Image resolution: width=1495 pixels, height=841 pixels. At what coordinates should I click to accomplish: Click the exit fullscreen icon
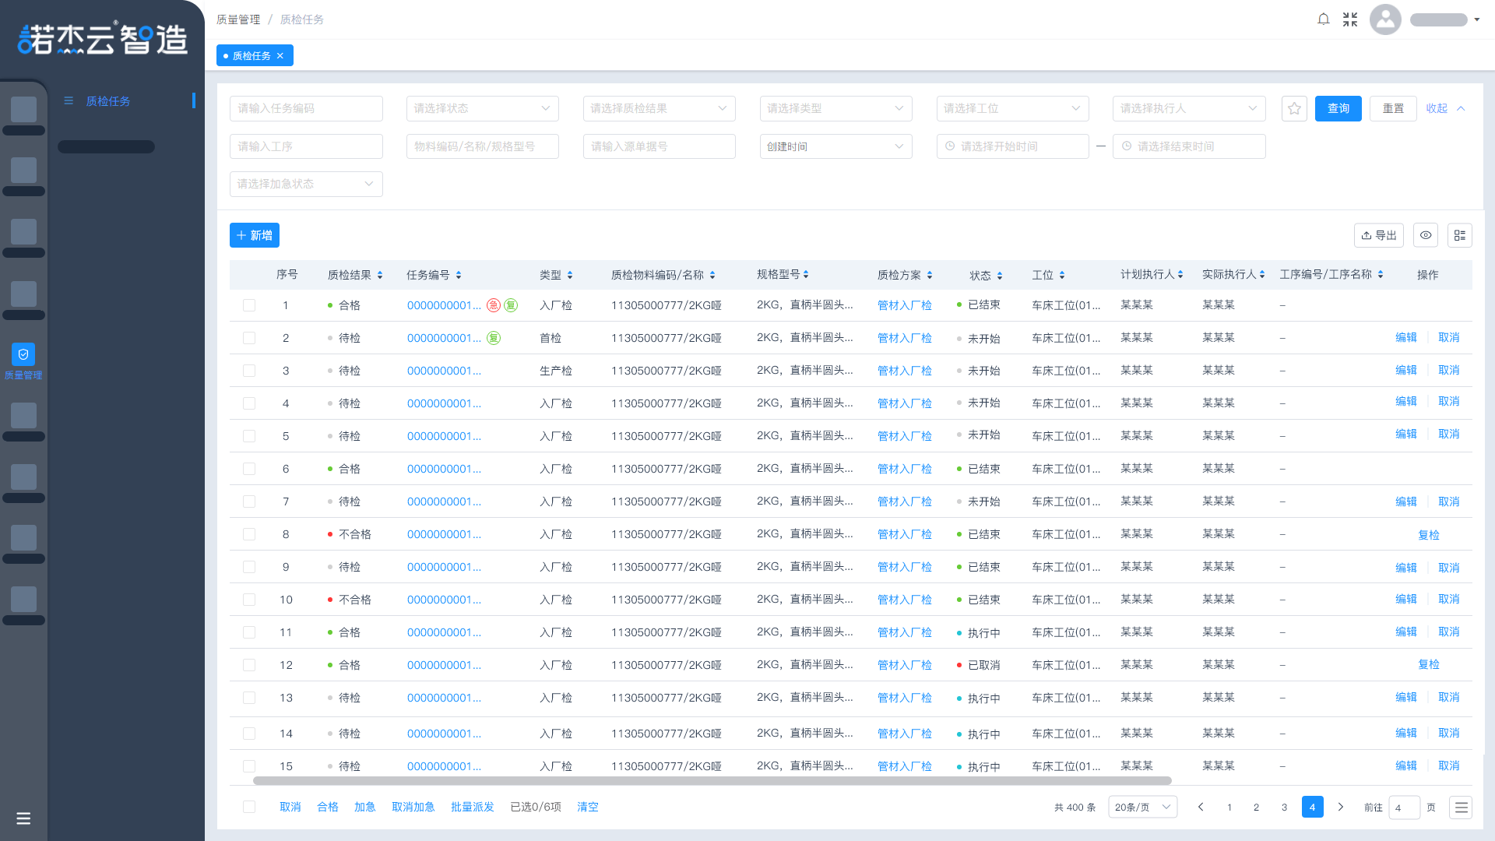tap(1350, 19)
